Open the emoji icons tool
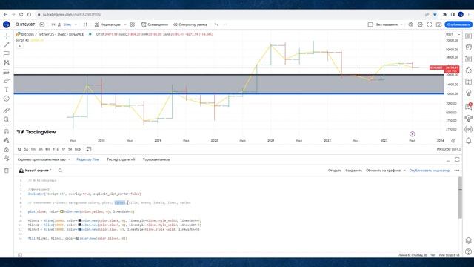The height and width of the screenshot is (267, 474). pos(7,99)
